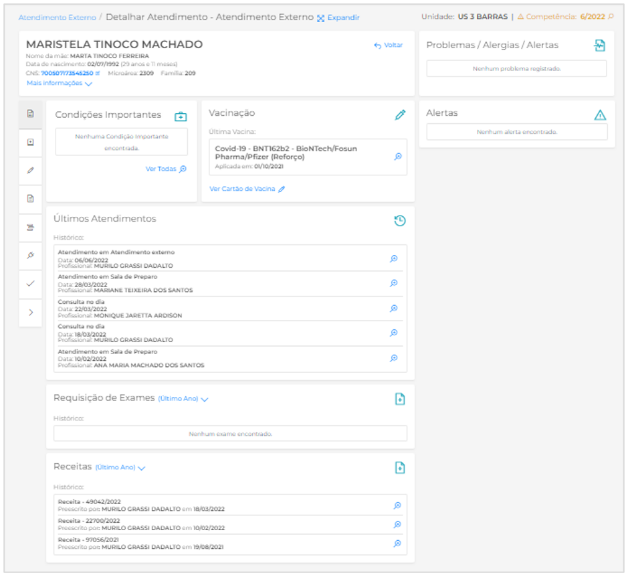
Task: View details of Receita 49042/2022
Action: [397, 506]
